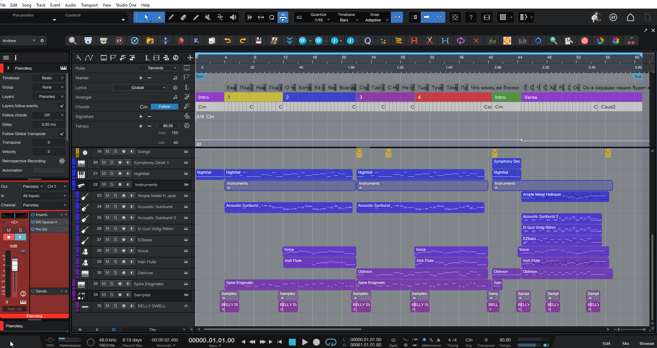Solo the Irish Flute track
This screenshot has height=348, width=657.
[115, 262]
